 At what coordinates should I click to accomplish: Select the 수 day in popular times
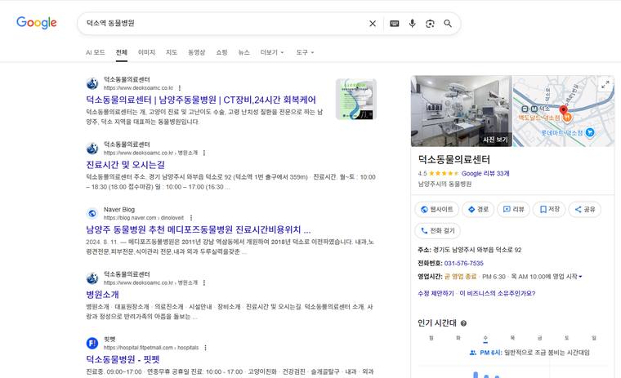point(485,338)
